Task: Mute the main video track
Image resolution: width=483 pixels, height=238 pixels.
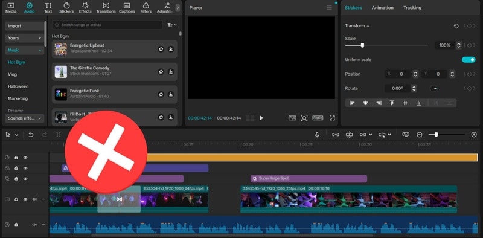Action: pyautogui.click(x=34, y=199)
